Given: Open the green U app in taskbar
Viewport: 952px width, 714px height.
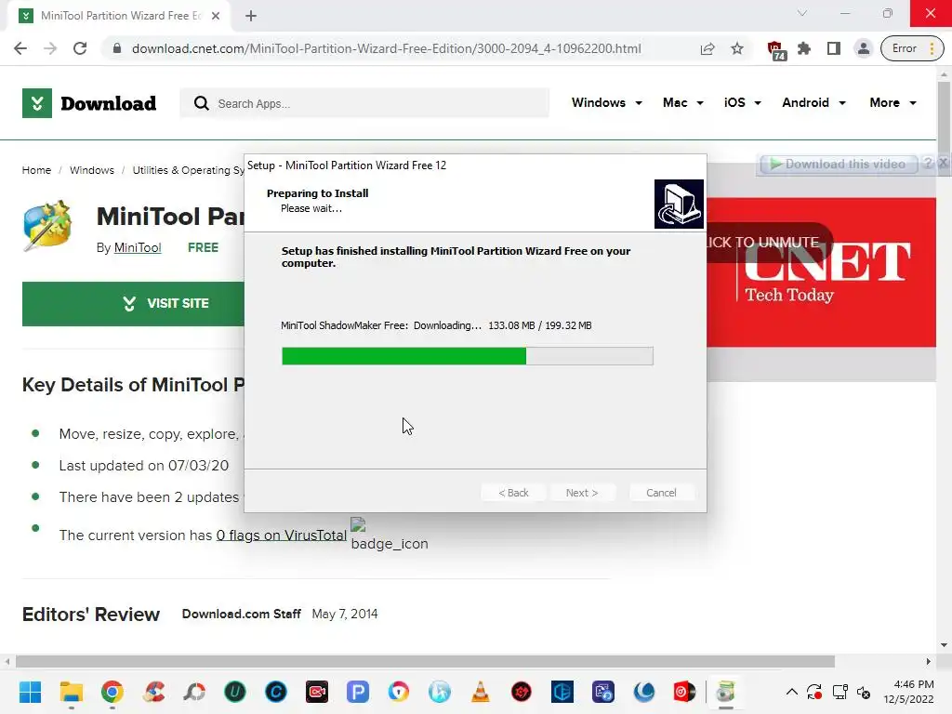Looking at the screenshot, I should (x=235, y=692).
